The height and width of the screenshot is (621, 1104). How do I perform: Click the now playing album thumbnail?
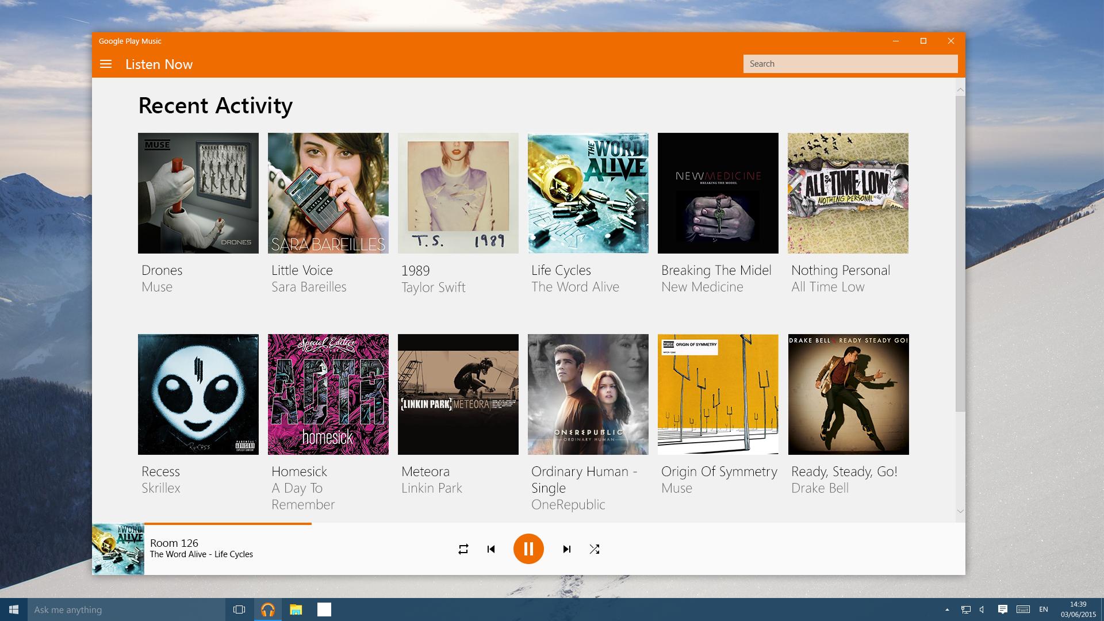(x=118, y=549)
